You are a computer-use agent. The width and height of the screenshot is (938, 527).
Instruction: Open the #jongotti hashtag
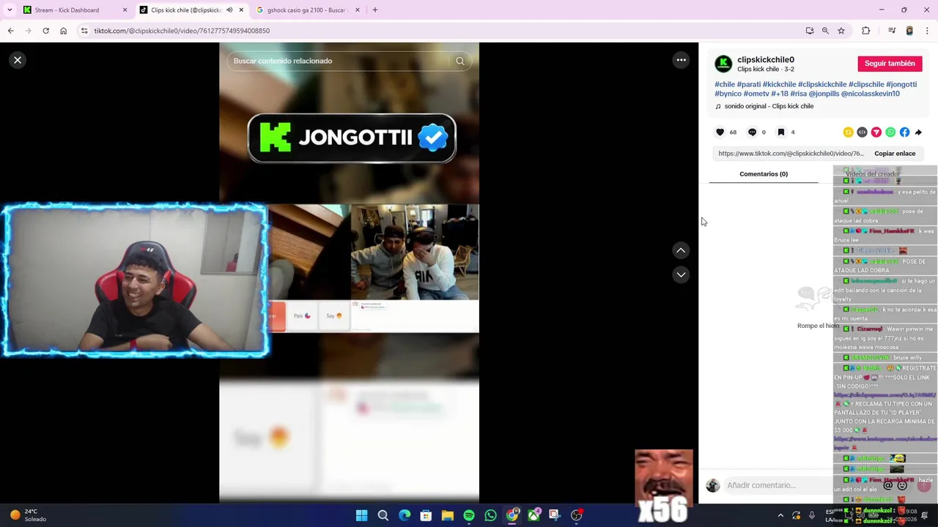click(901, 84)
